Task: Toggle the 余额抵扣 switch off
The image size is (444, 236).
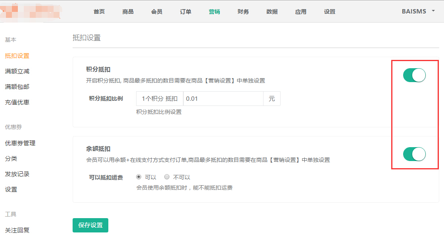Action: [x=414, y=154]
